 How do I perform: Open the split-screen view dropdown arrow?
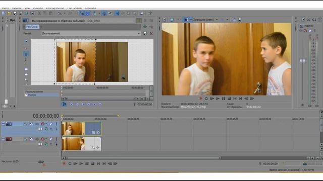(191, 20)
